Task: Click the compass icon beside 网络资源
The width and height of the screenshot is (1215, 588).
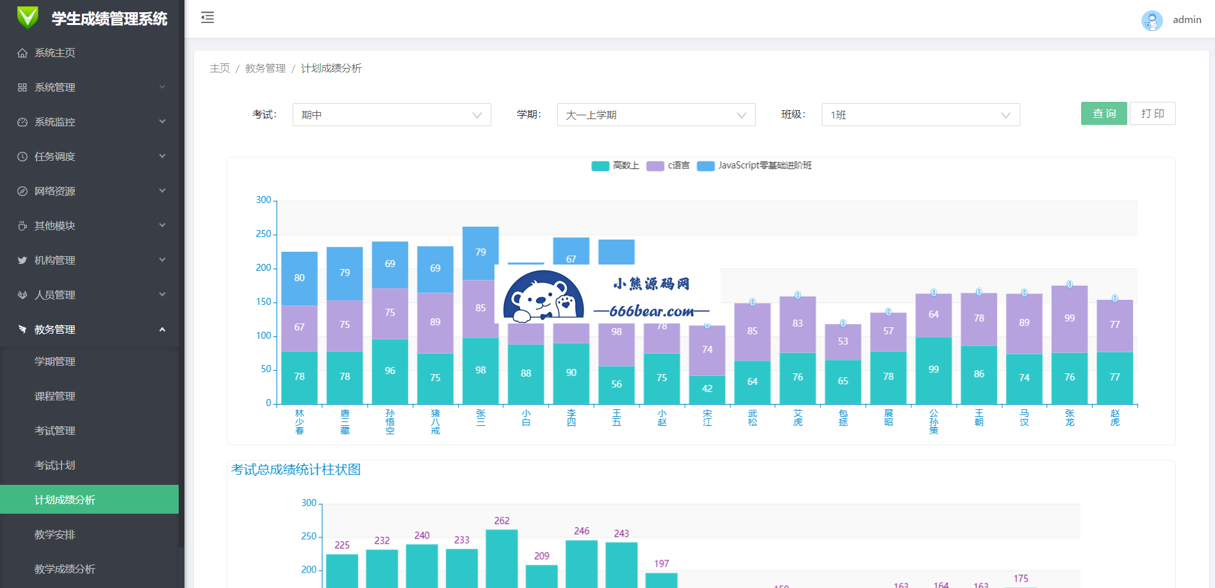Action: [x=22, y=192]
